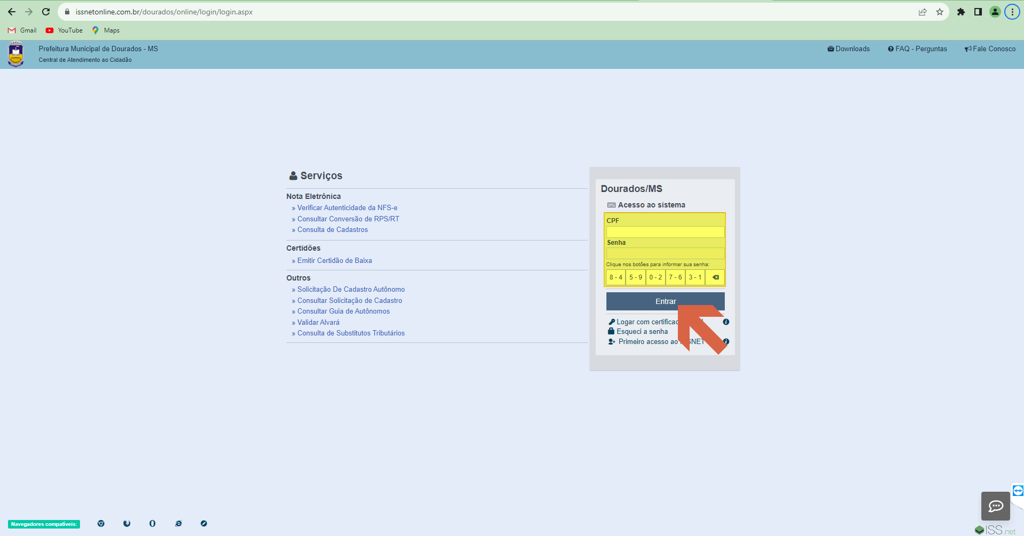This screenshot has height=536, width=1024.
Task: Click the browser back arrow
Action: (x=12, y=12)
